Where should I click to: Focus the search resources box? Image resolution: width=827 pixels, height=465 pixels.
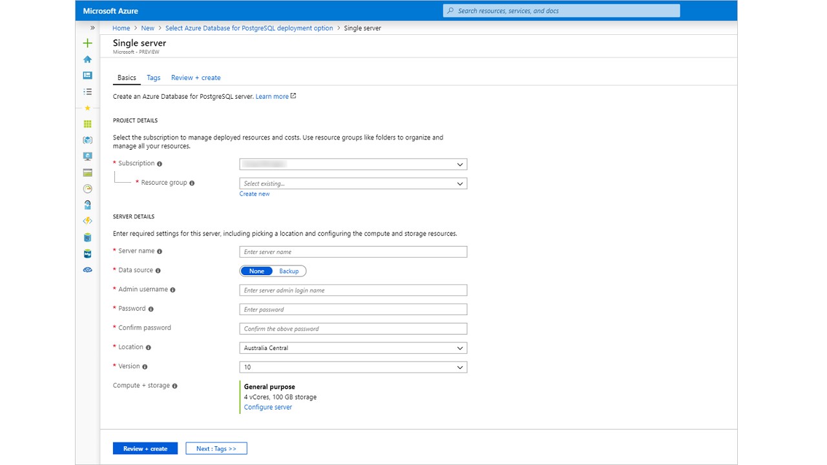[x=561, y=11]
